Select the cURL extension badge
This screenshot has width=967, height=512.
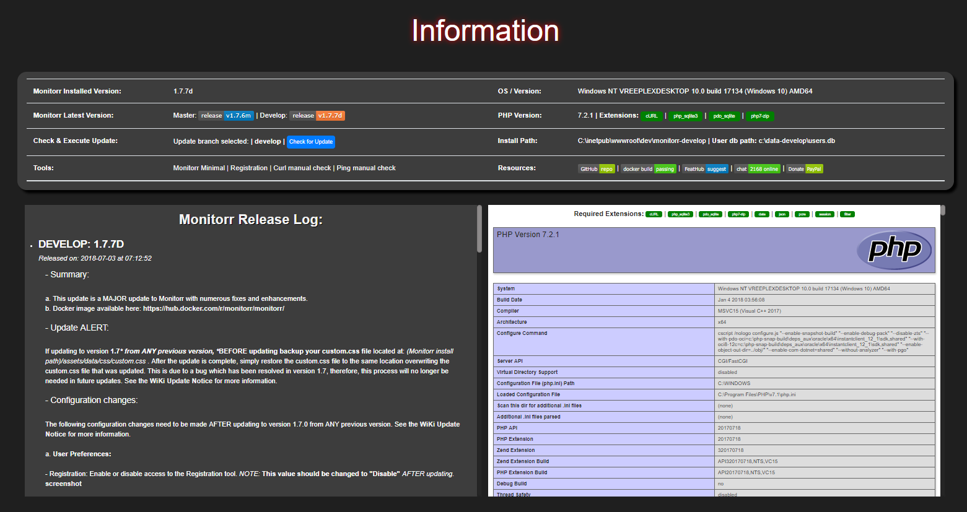[650, 115]
